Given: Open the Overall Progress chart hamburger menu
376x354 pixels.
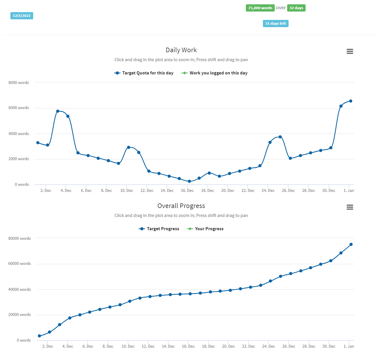Looking at the screenshot, I should click(350, 207).
